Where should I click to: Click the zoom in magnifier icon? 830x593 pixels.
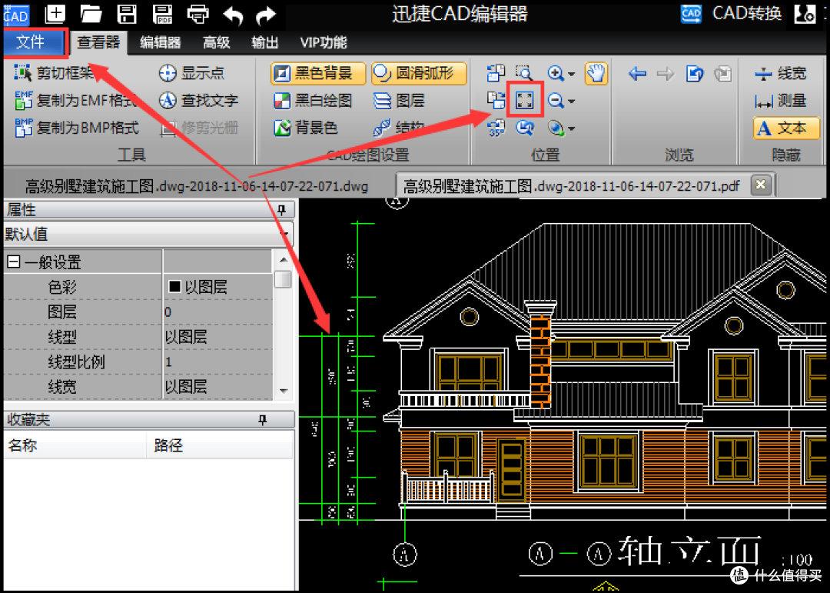pos(556,73)
